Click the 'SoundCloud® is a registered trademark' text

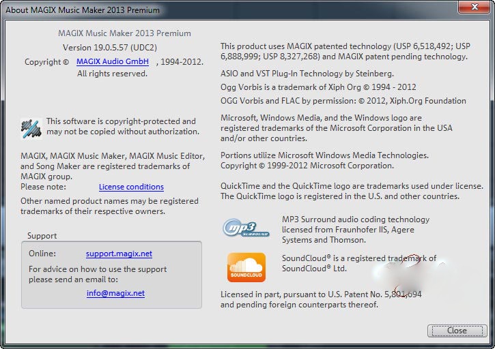point(359,258)
